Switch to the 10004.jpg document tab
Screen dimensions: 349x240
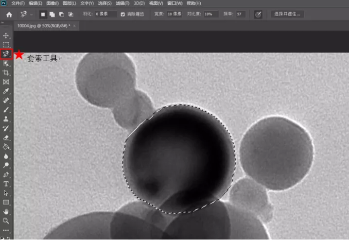click(x=44, y=26)
